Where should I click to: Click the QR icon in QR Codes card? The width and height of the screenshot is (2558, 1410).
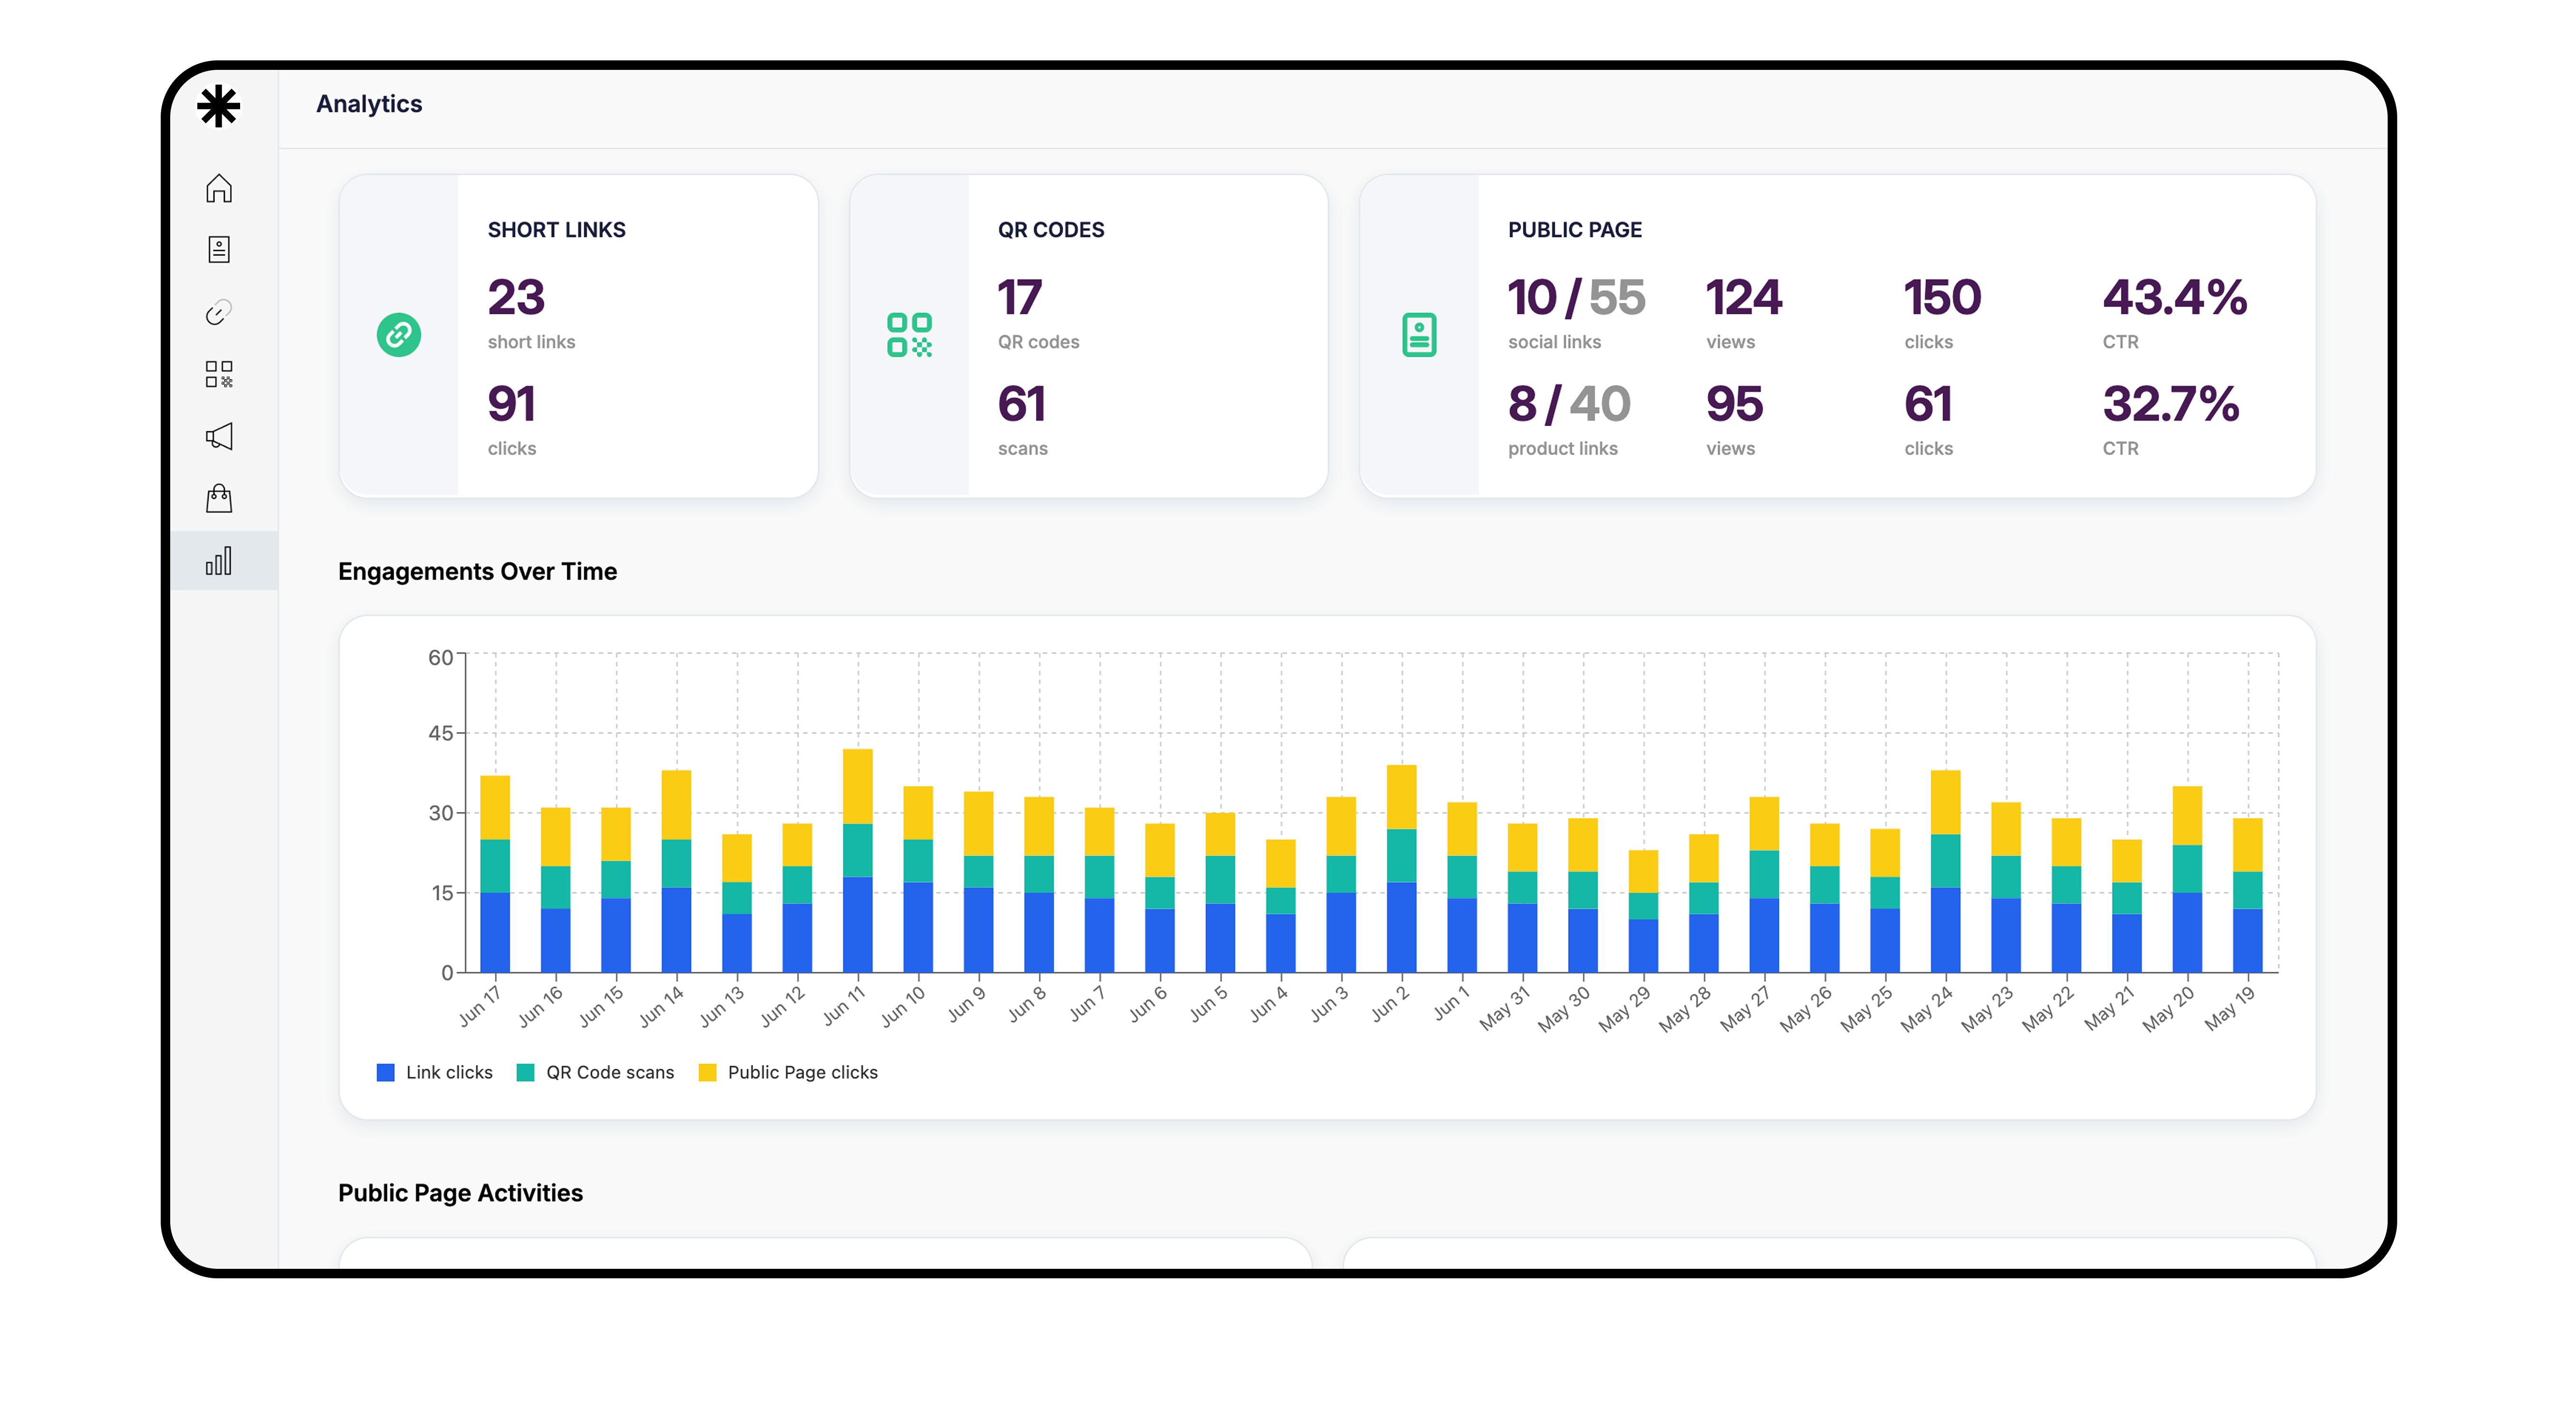click(x=909, y=335)
